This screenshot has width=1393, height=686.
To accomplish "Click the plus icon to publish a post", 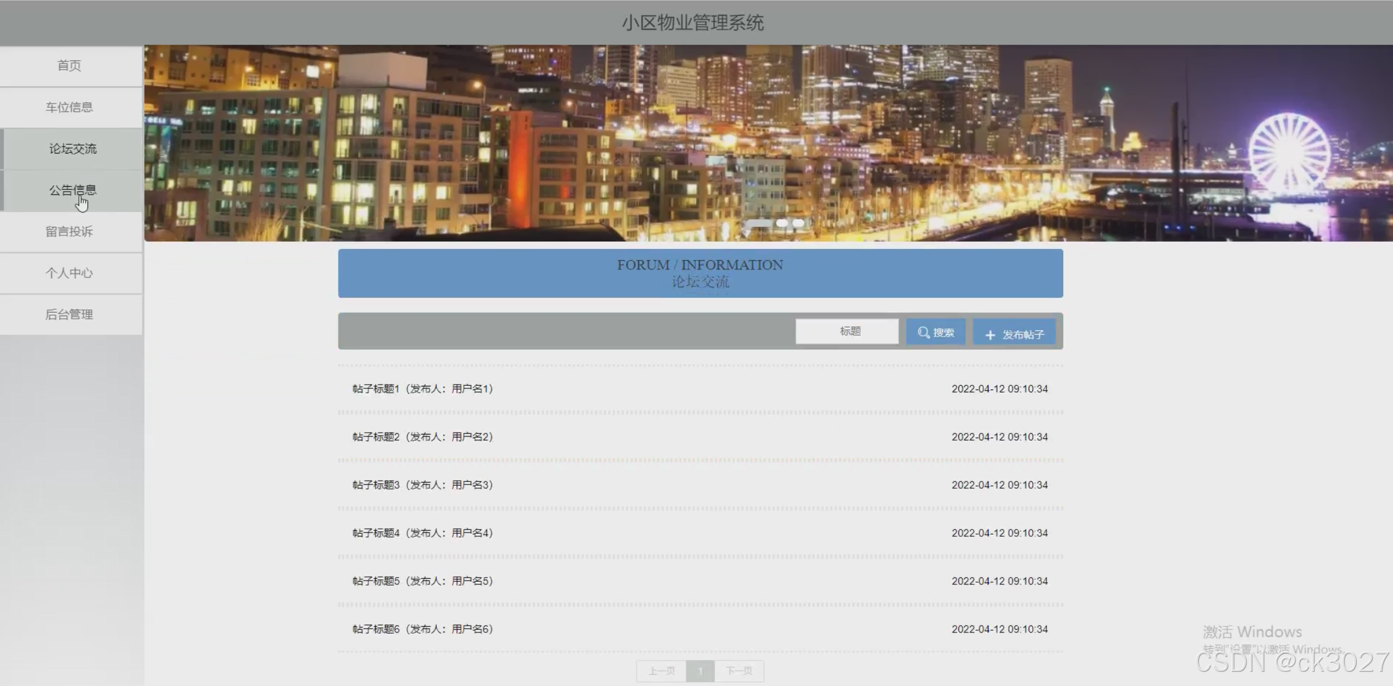I will tap(990, 335).
